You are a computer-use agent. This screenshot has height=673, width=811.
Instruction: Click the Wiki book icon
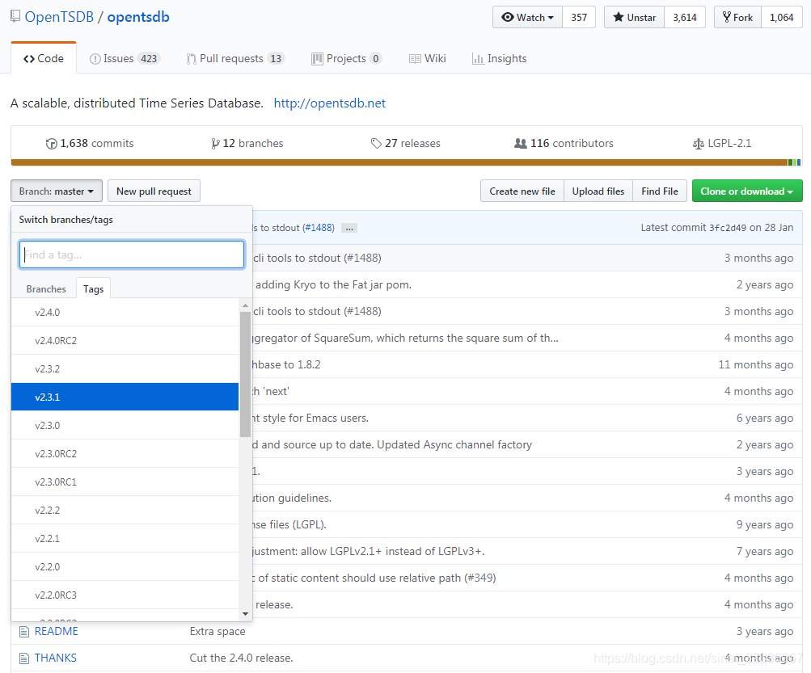[415, 59]
